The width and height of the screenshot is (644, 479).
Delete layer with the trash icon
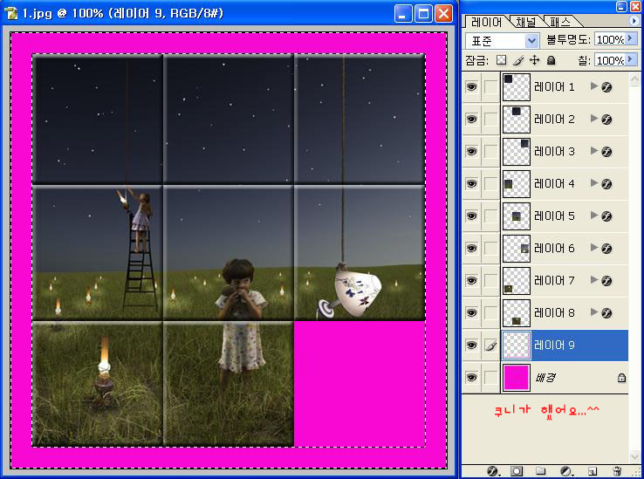[x=616, y=471]
